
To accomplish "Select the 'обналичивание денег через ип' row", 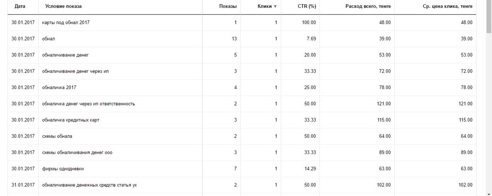I will point(75,71).
